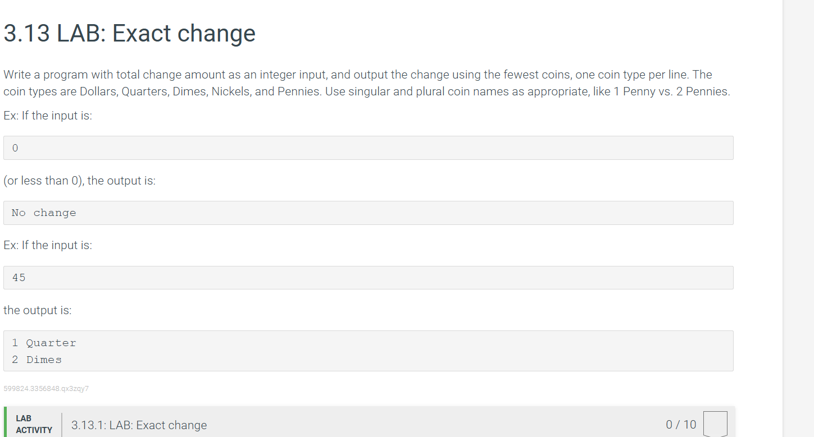
Task: Select the LAB ACTIVITY section header
Action: pos(34,424)
